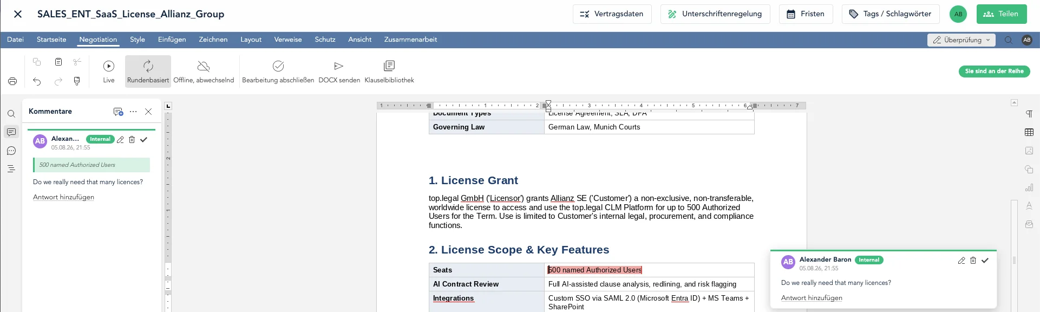The height and width of the screenshot is (312, 1040).
Task: Click the redo arrow icon
Action: click(x=58, y=81)
